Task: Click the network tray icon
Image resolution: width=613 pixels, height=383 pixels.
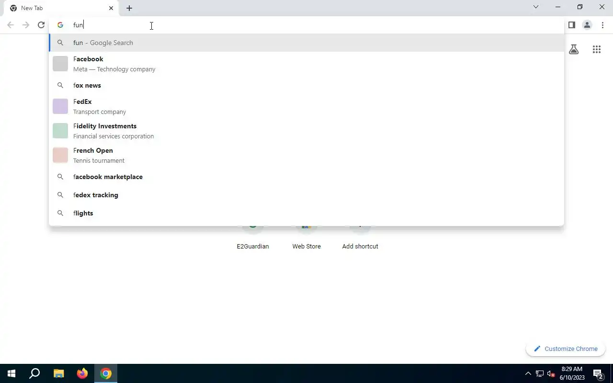Action: coord(540,373)
